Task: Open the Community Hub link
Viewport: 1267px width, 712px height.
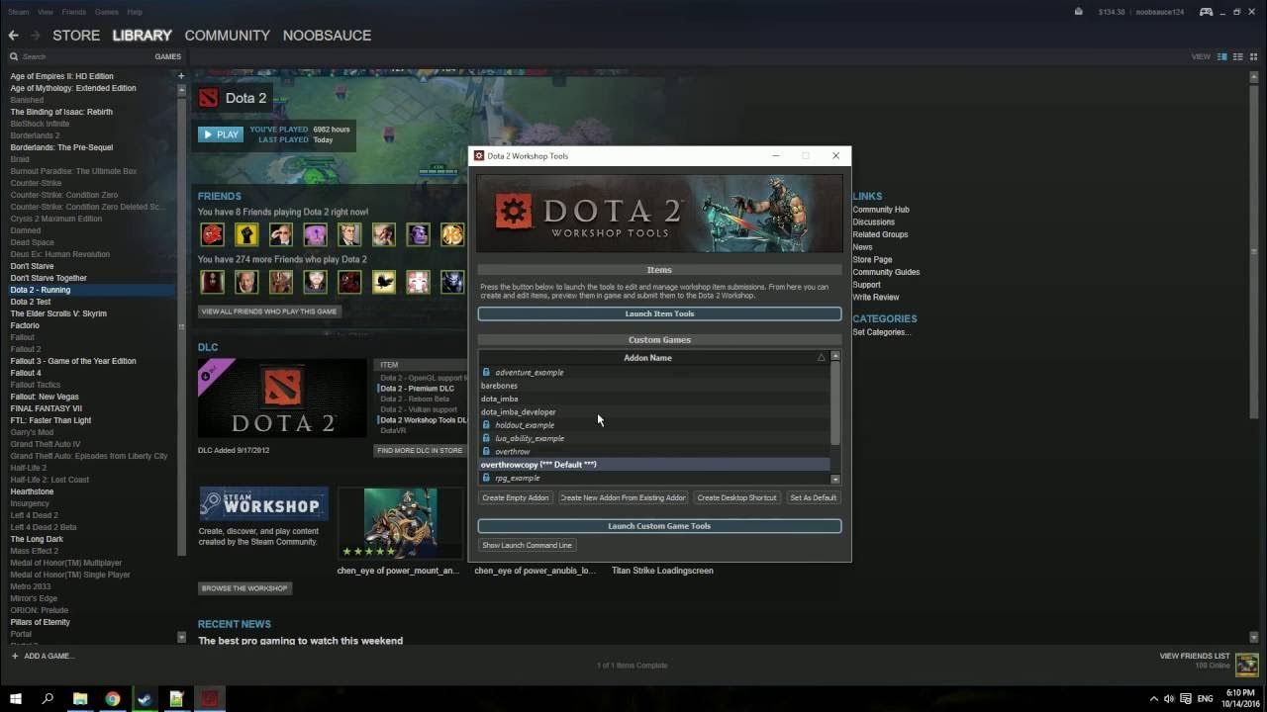Action: click(x=881, y=210)
